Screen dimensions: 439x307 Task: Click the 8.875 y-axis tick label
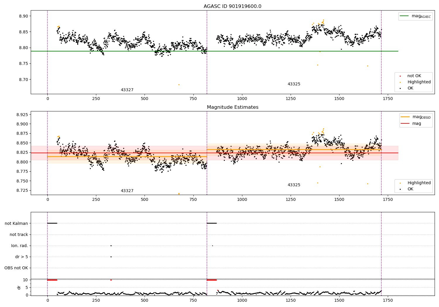[22, 134]
